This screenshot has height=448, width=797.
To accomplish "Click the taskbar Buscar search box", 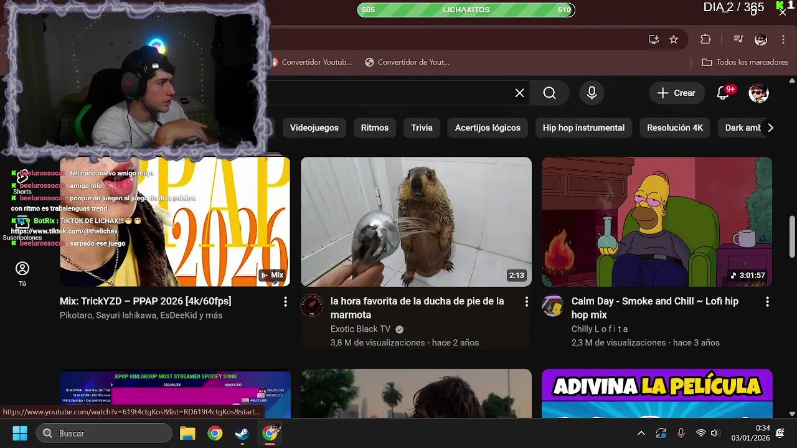I will [104, 433].
